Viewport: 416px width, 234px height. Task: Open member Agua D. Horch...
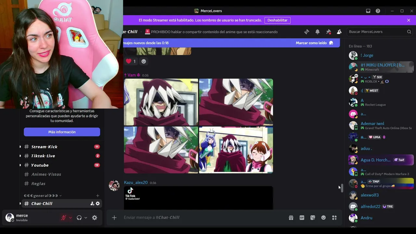point(380,160)
